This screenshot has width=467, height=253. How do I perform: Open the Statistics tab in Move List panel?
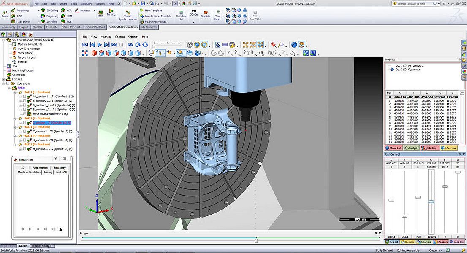tap(429, 148)
